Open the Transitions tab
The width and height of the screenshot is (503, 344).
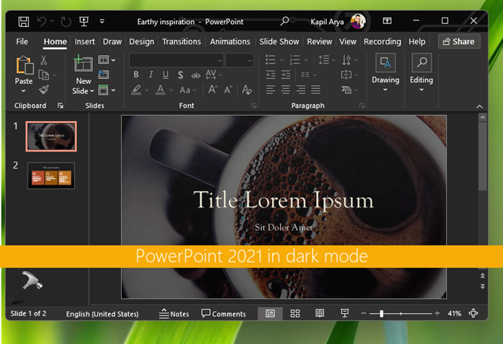pos(182,42)
